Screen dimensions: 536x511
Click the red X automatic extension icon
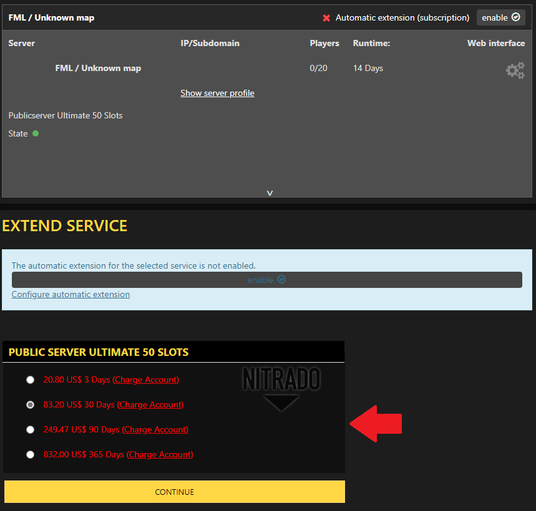[x=326, y=18]
